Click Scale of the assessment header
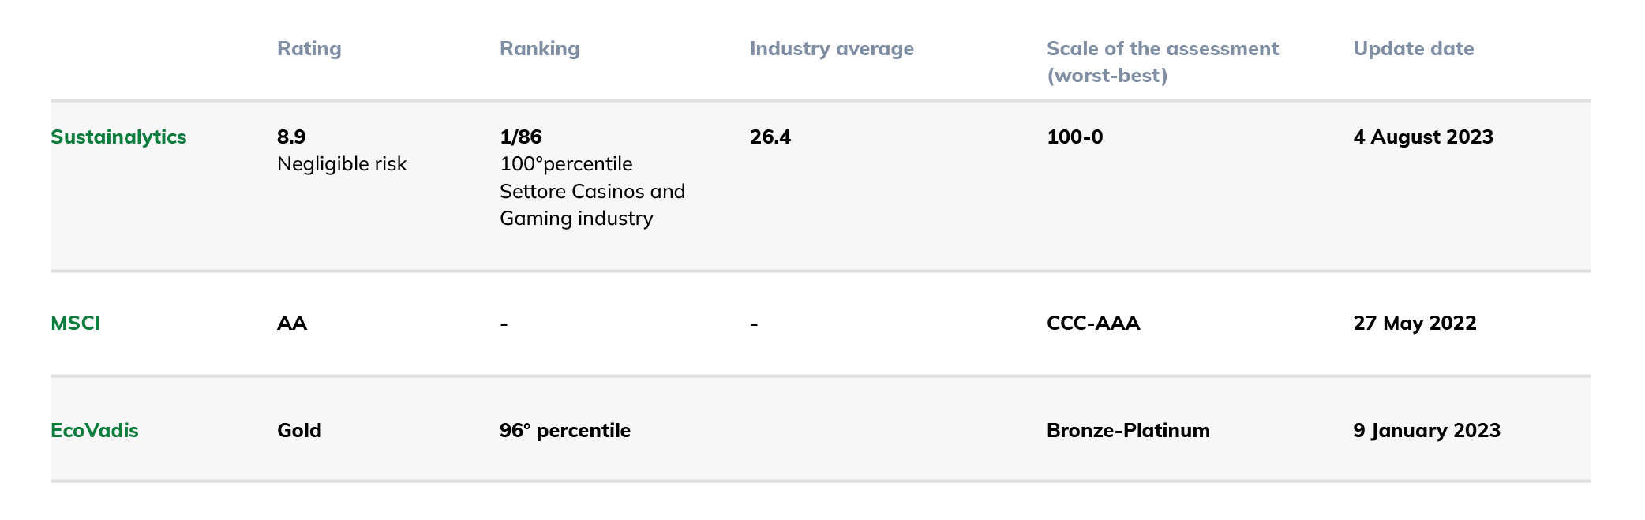Image resolution: width=1645 pixels, height=520 pixels. (1163, 62)
